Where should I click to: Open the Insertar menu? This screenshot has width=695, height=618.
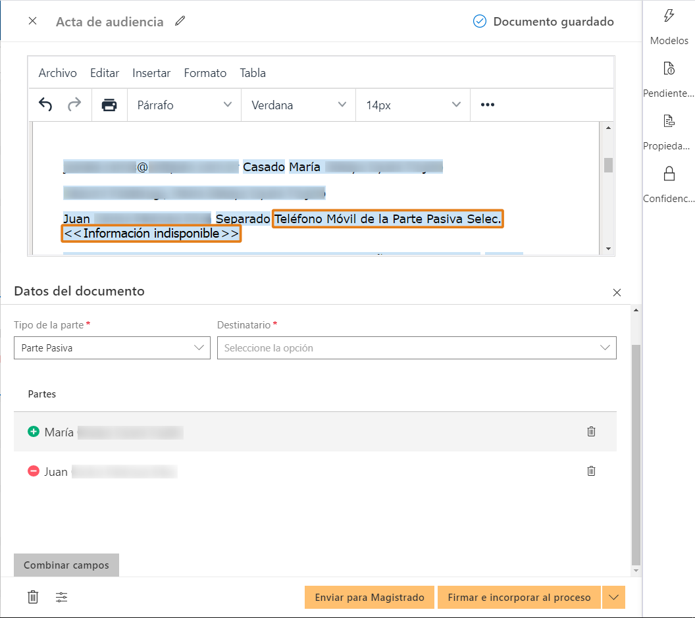[151, 72]
